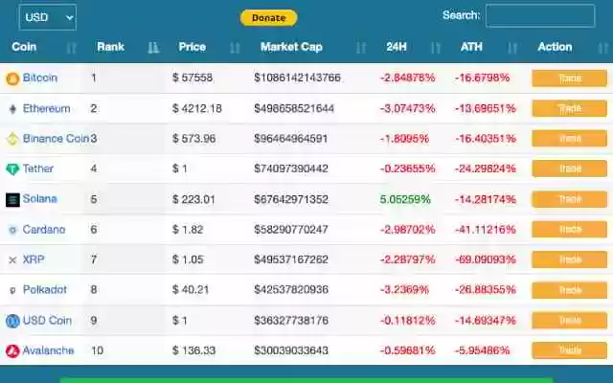
Task: Open the Bitcoin coin link
Action: point(40,78)
